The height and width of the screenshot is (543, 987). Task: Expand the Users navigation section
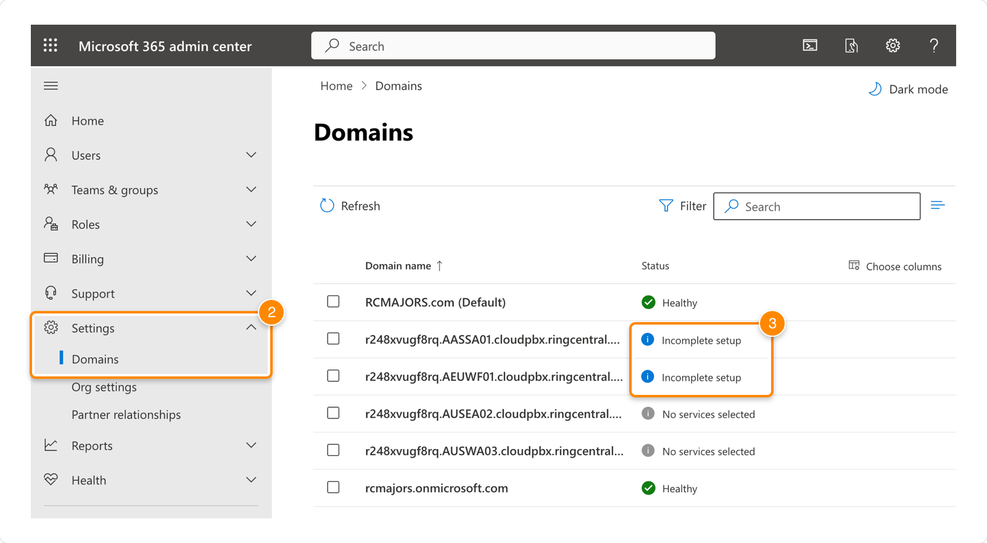click(x=251, y=155)
